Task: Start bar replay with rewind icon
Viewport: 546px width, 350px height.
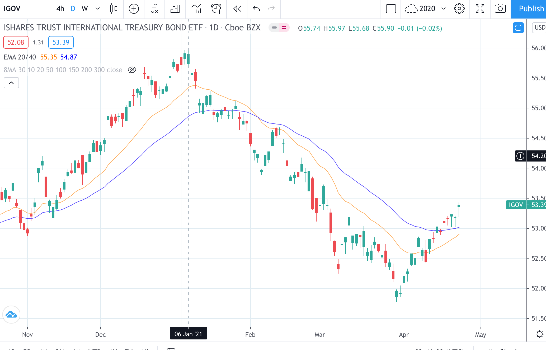Action: pos(237,9)
